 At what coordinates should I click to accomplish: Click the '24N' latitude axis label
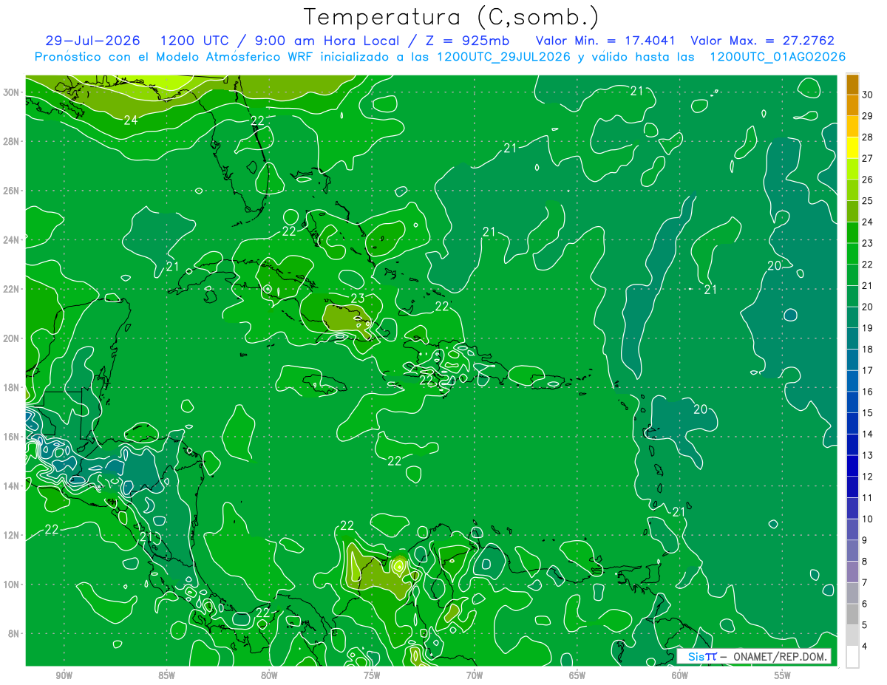(x=13, y=240)
